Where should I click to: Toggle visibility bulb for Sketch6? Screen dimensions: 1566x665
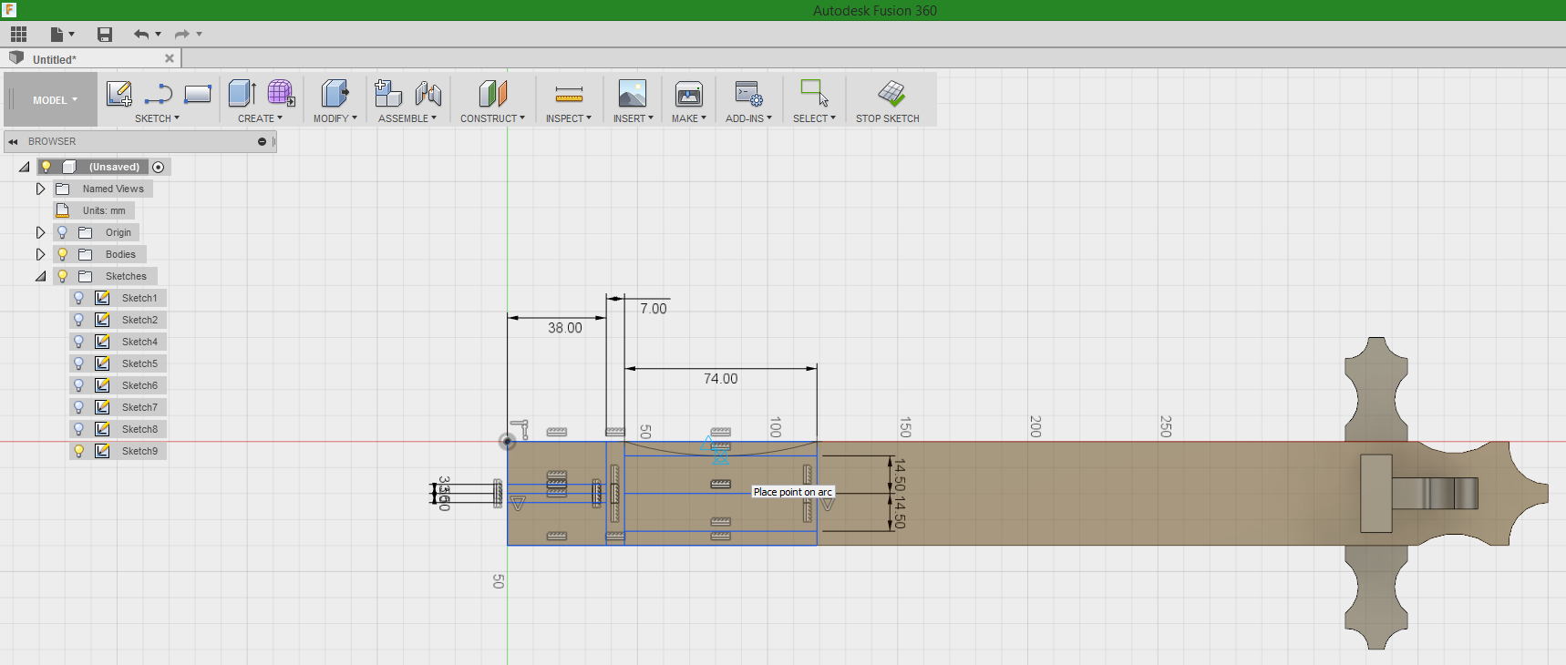coord(78,385)
